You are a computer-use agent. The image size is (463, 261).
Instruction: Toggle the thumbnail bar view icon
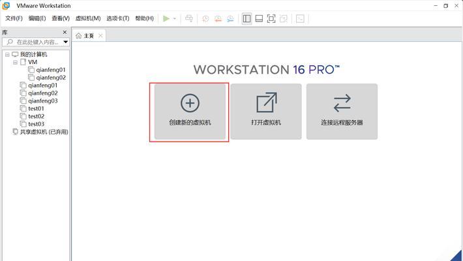tap(259, 19)
